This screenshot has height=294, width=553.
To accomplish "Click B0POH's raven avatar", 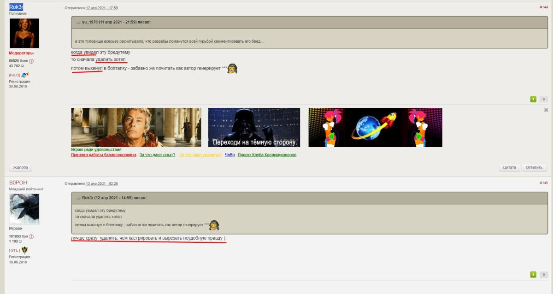I will click(x=24, y=209).
